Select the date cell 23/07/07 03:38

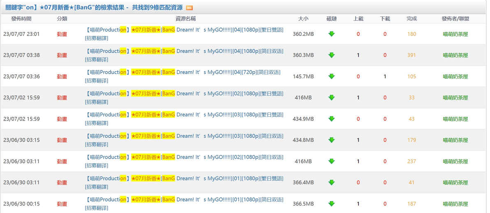[x=21, y=55]
